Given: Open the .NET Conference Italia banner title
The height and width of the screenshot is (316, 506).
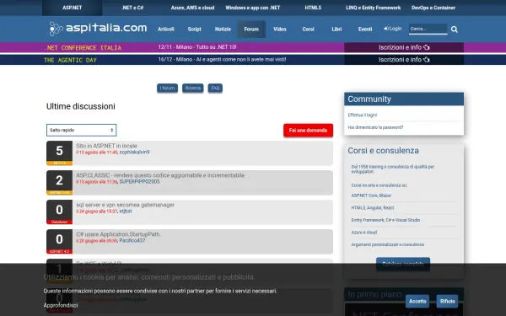Looking at the screenshot, I should pos(83,48).
